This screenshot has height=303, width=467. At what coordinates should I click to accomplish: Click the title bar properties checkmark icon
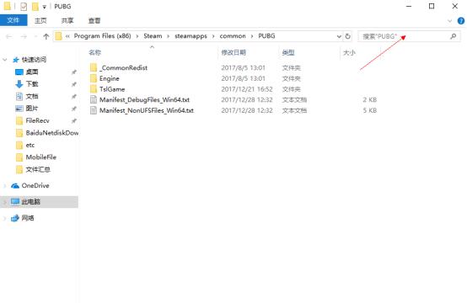tap(24, 6)
